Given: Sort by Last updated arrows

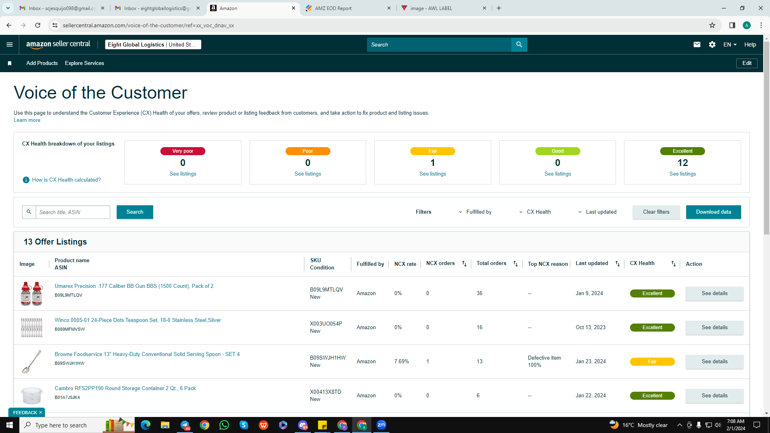Looking at the screenshot, I should 618,263.
